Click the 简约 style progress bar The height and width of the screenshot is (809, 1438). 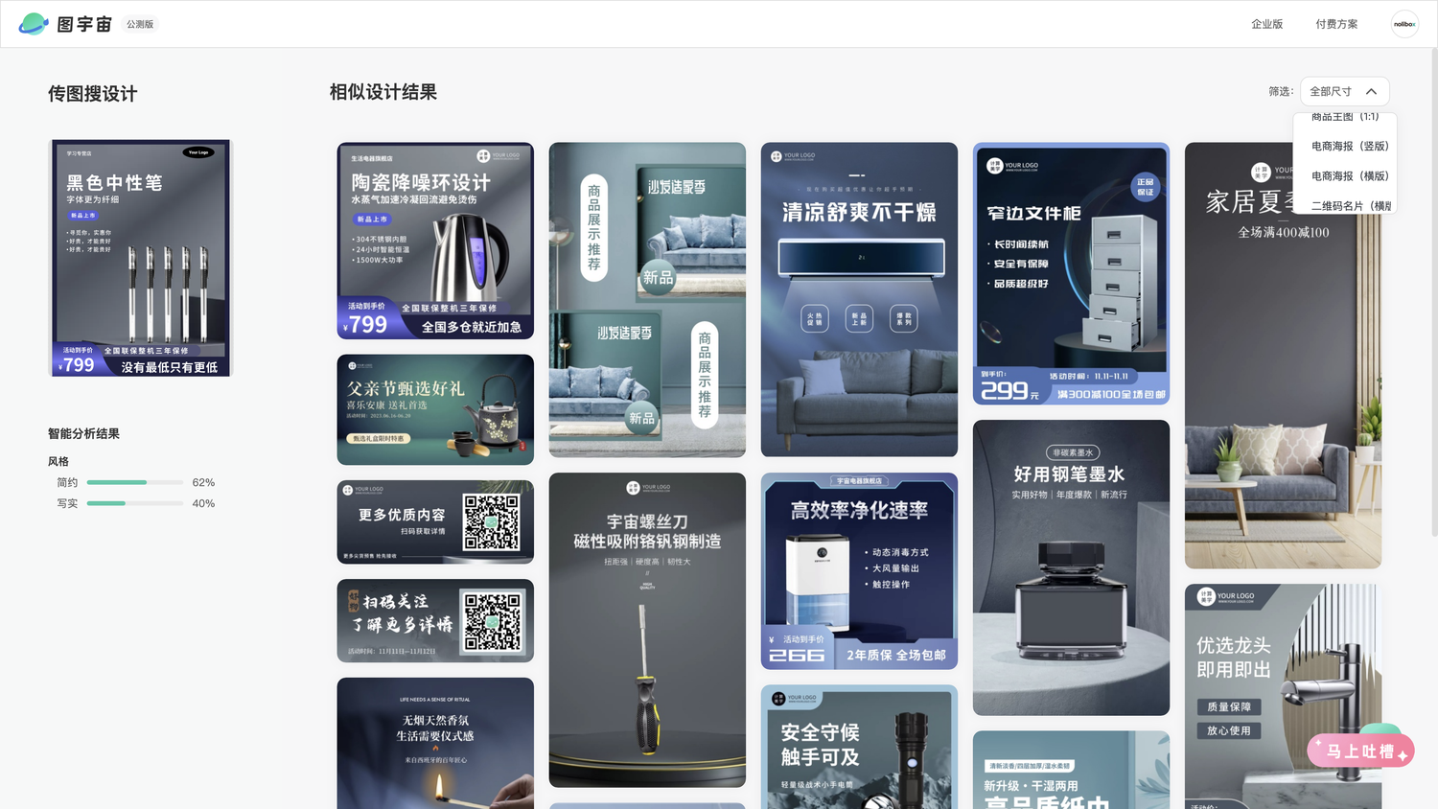(135, 482)
